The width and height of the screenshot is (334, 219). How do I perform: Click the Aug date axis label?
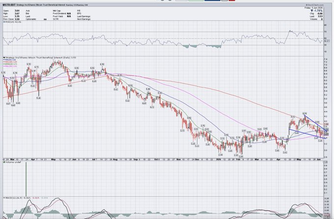(115, 159)
